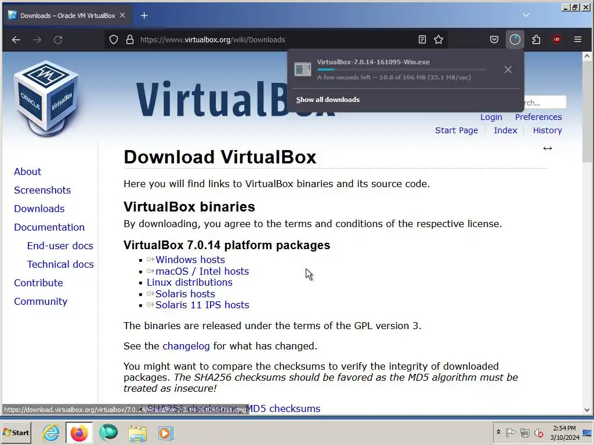Screen dimensions: 594x445
Task: Click the site security padlock icon
Action: pyautogui.click(x=130, y=40)
